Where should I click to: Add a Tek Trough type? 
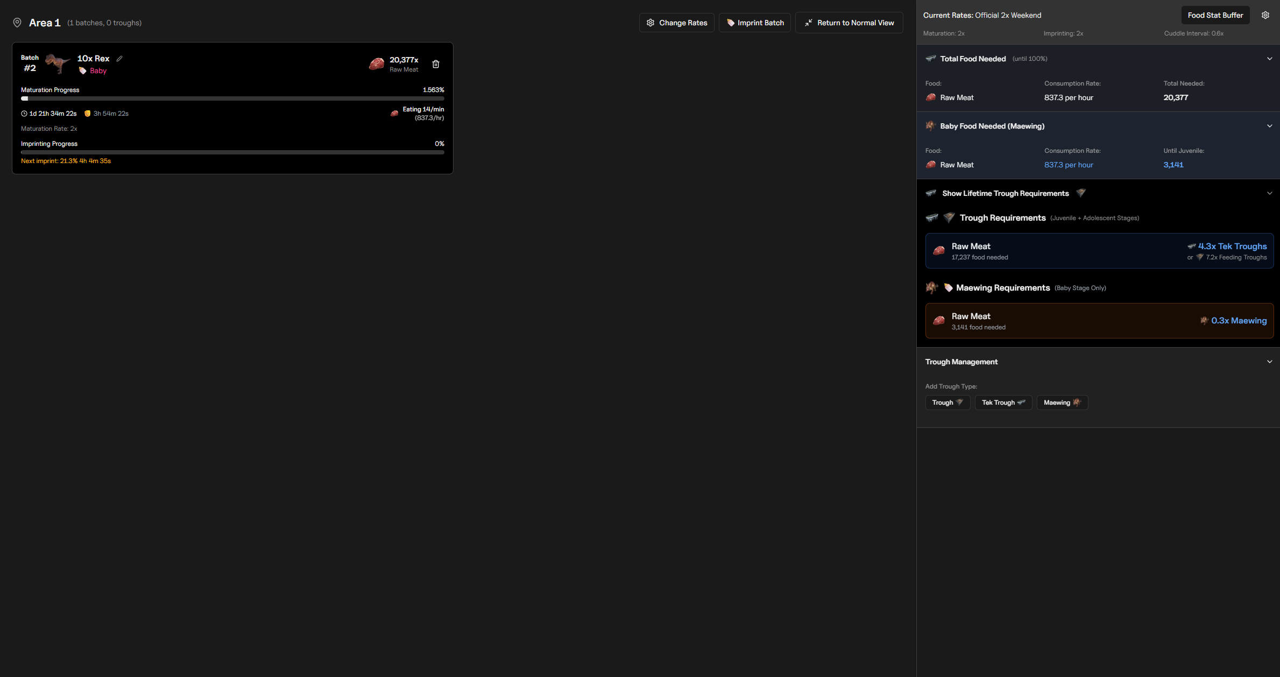pyautogui.click(x=1003, y=403)
